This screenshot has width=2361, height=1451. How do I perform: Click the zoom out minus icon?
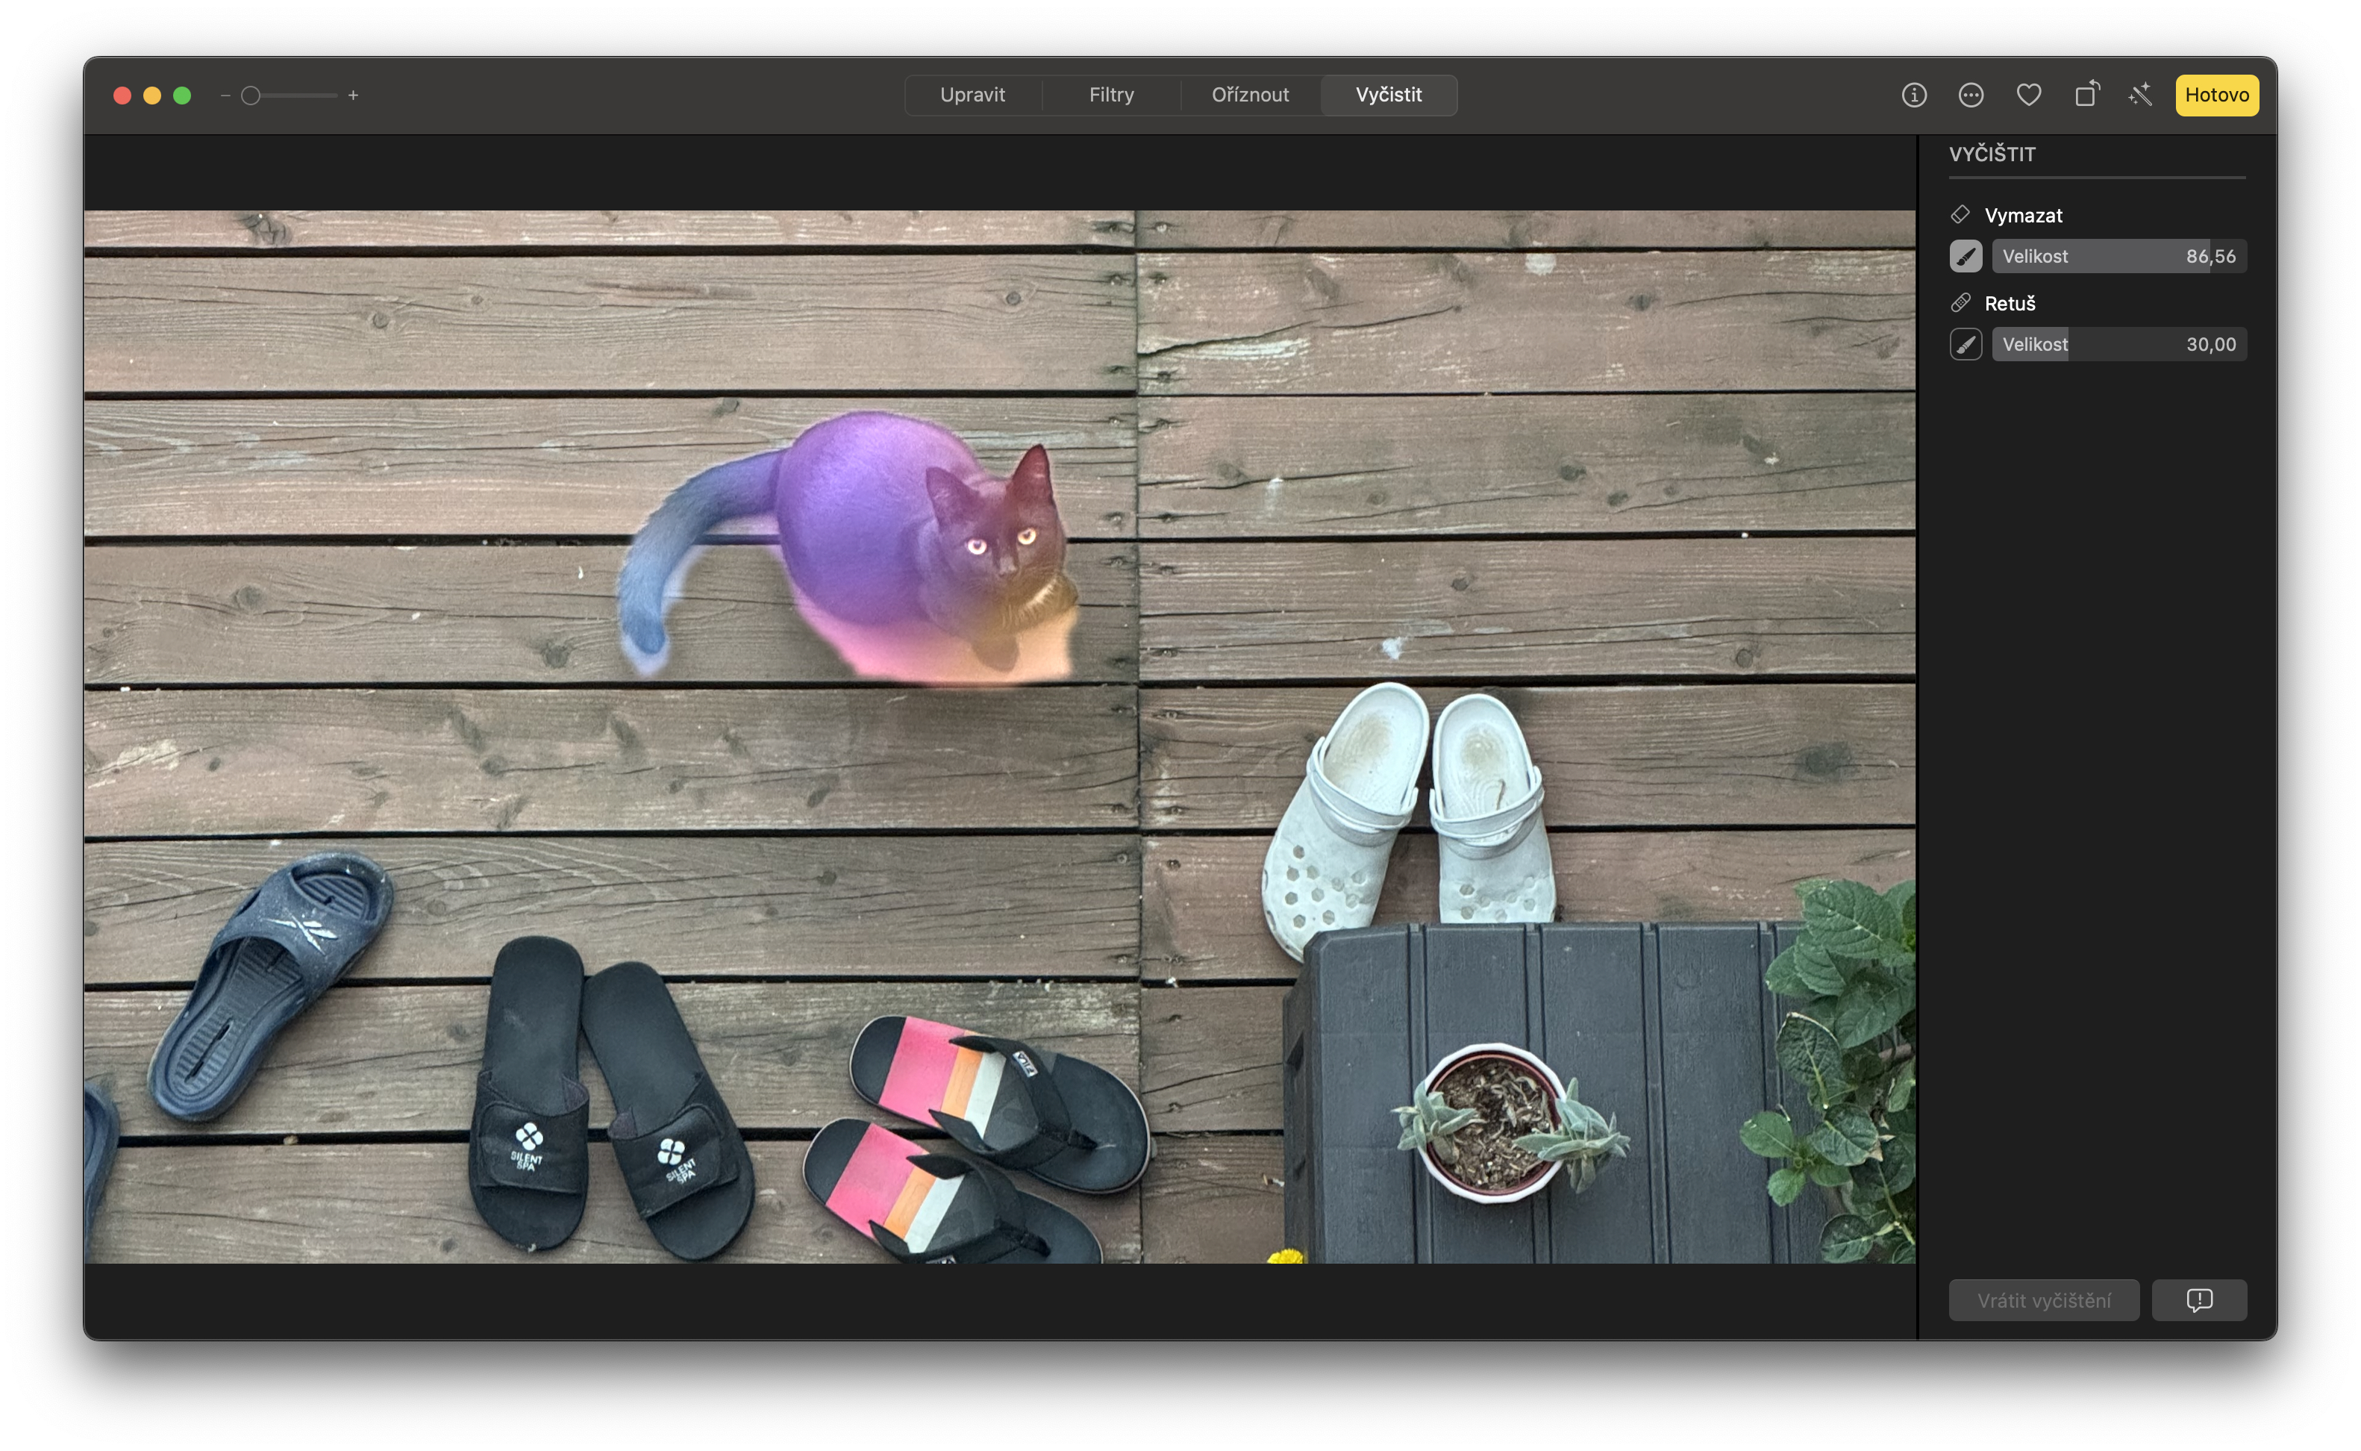click(x=225, y=95)
